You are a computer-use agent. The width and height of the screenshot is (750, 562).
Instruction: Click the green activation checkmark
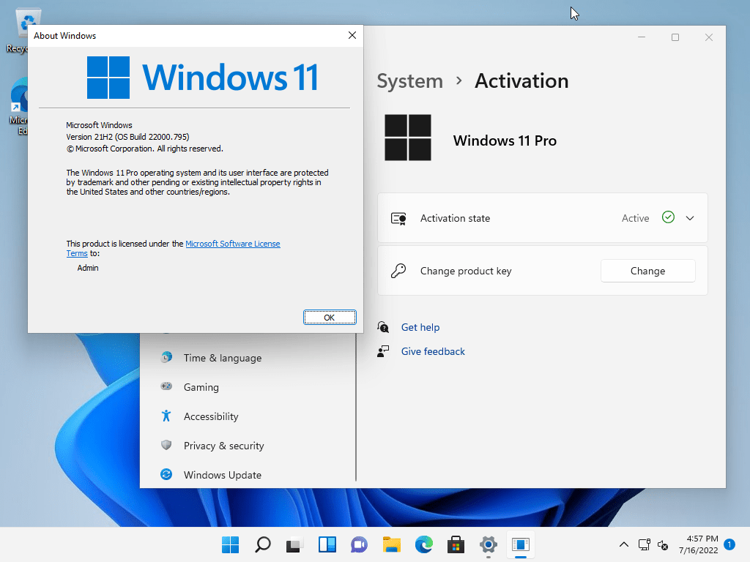tap(668, 217)
